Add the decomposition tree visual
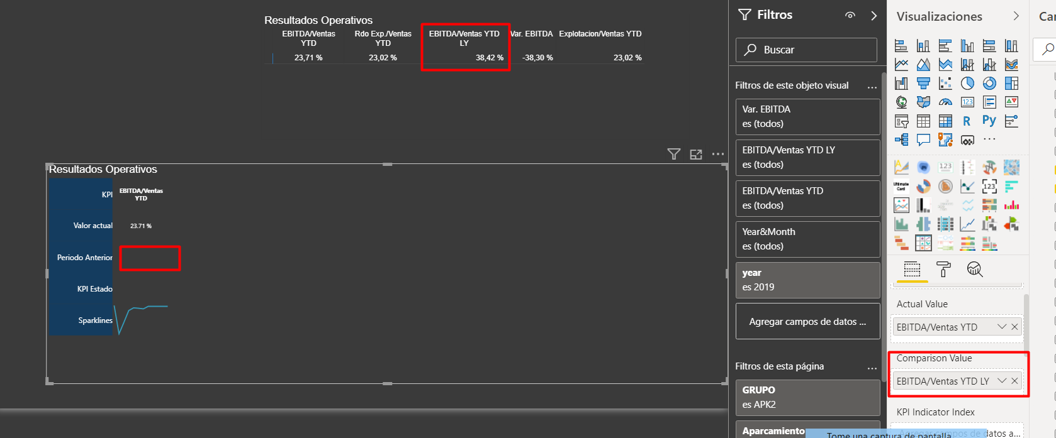The height and width of the screenshot is (438, 1056). point(901,140)
